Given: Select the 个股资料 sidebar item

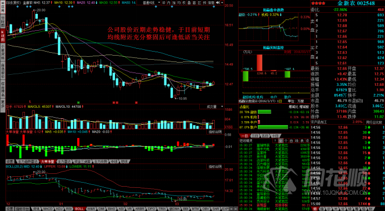Looking at the screenshot, I should pyautogui.click(x=3, y=53).
